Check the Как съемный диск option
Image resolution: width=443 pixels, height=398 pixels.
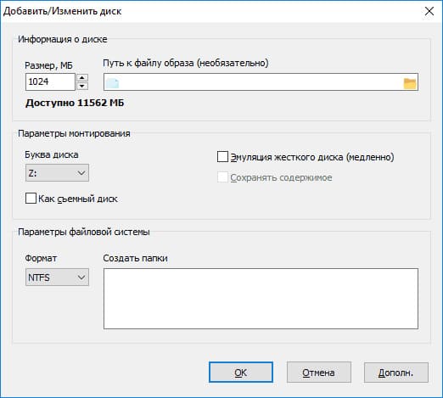pos(31,199)
